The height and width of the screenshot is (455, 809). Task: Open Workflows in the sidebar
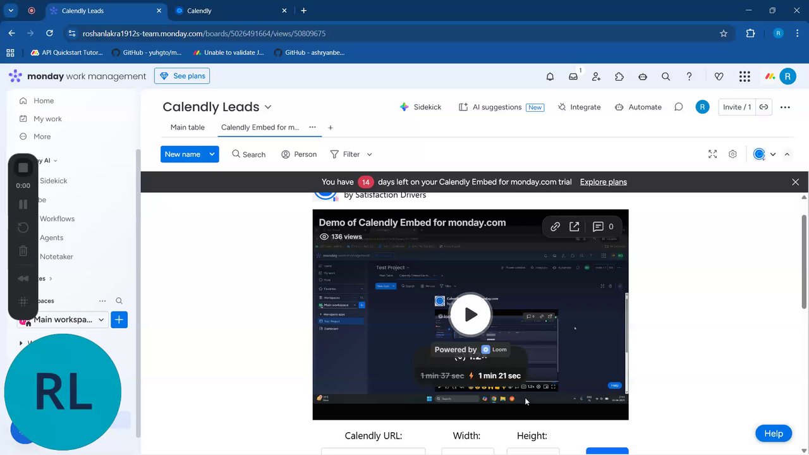click(57, 219)
